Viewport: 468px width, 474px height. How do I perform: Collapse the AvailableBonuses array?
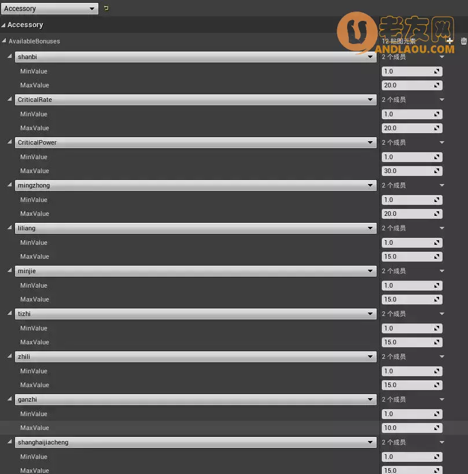tap(4, 41)
